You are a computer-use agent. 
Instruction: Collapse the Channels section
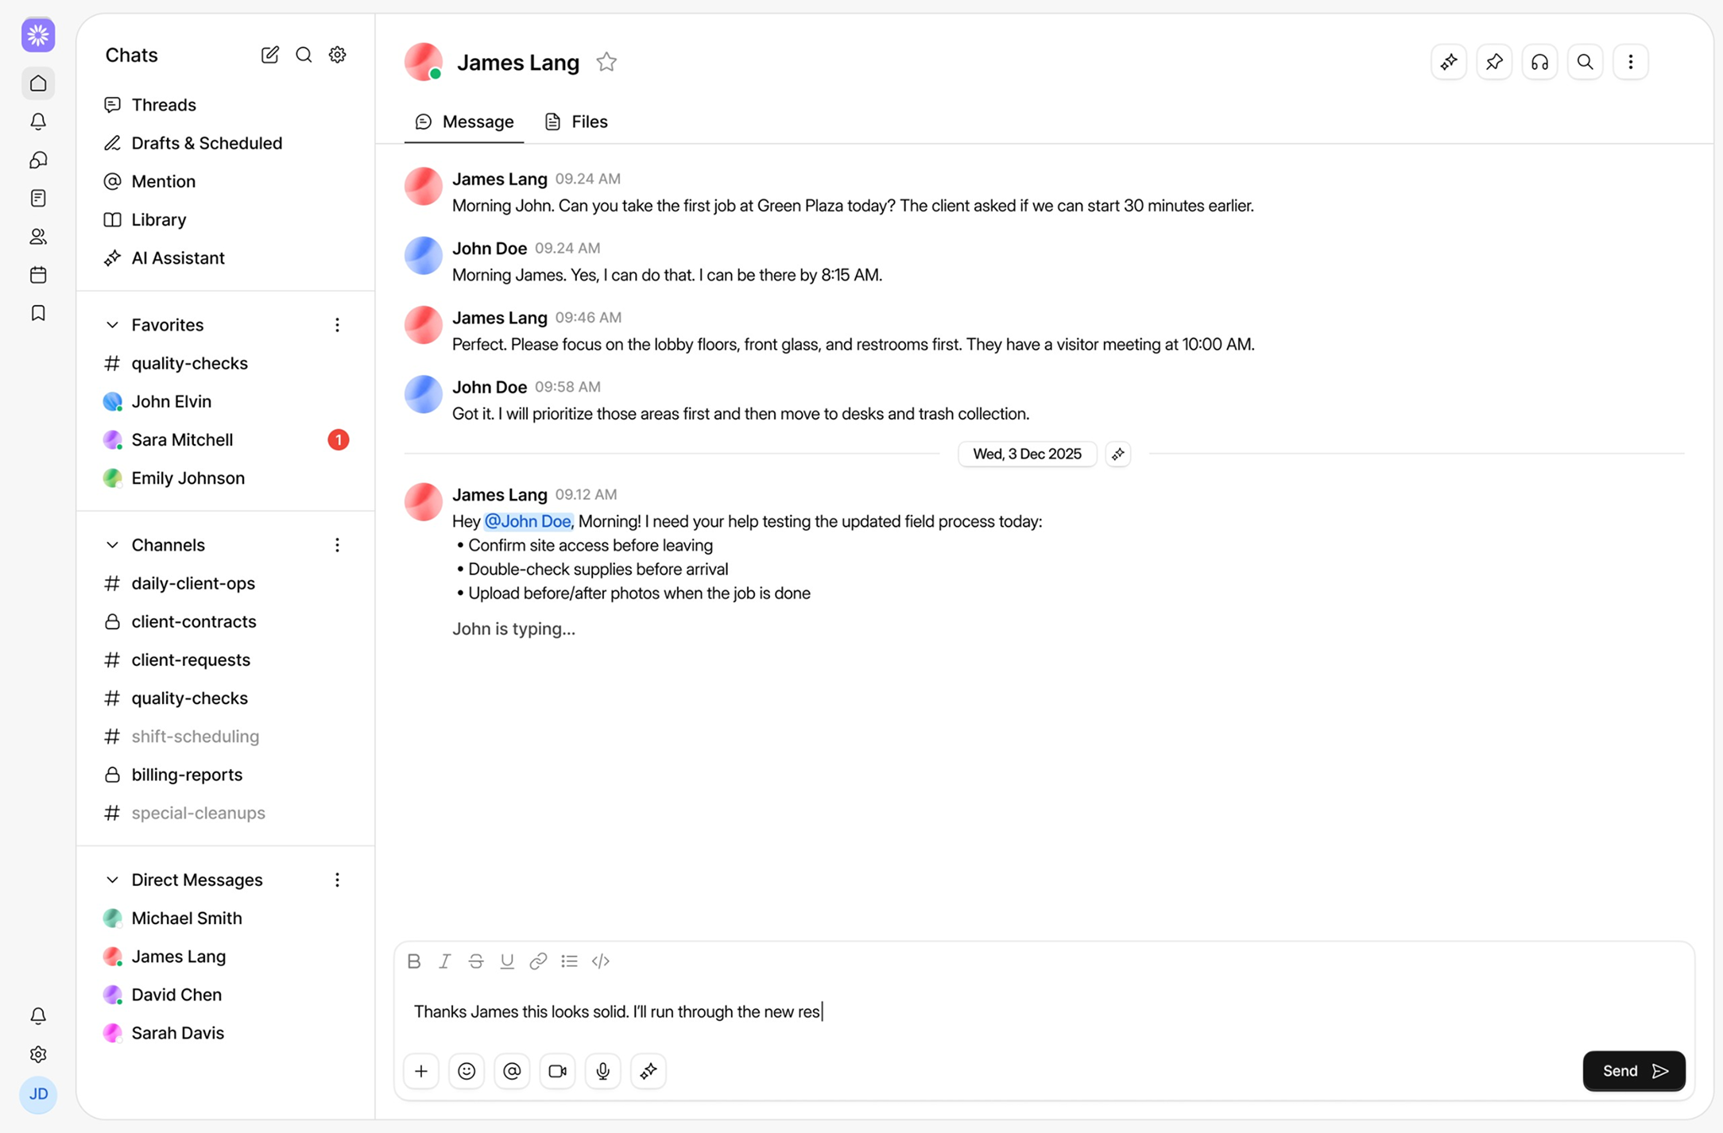111,545
